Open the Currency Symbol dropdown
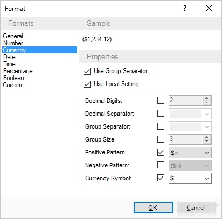This screenshot has width=222, height=219. [190, 178]
